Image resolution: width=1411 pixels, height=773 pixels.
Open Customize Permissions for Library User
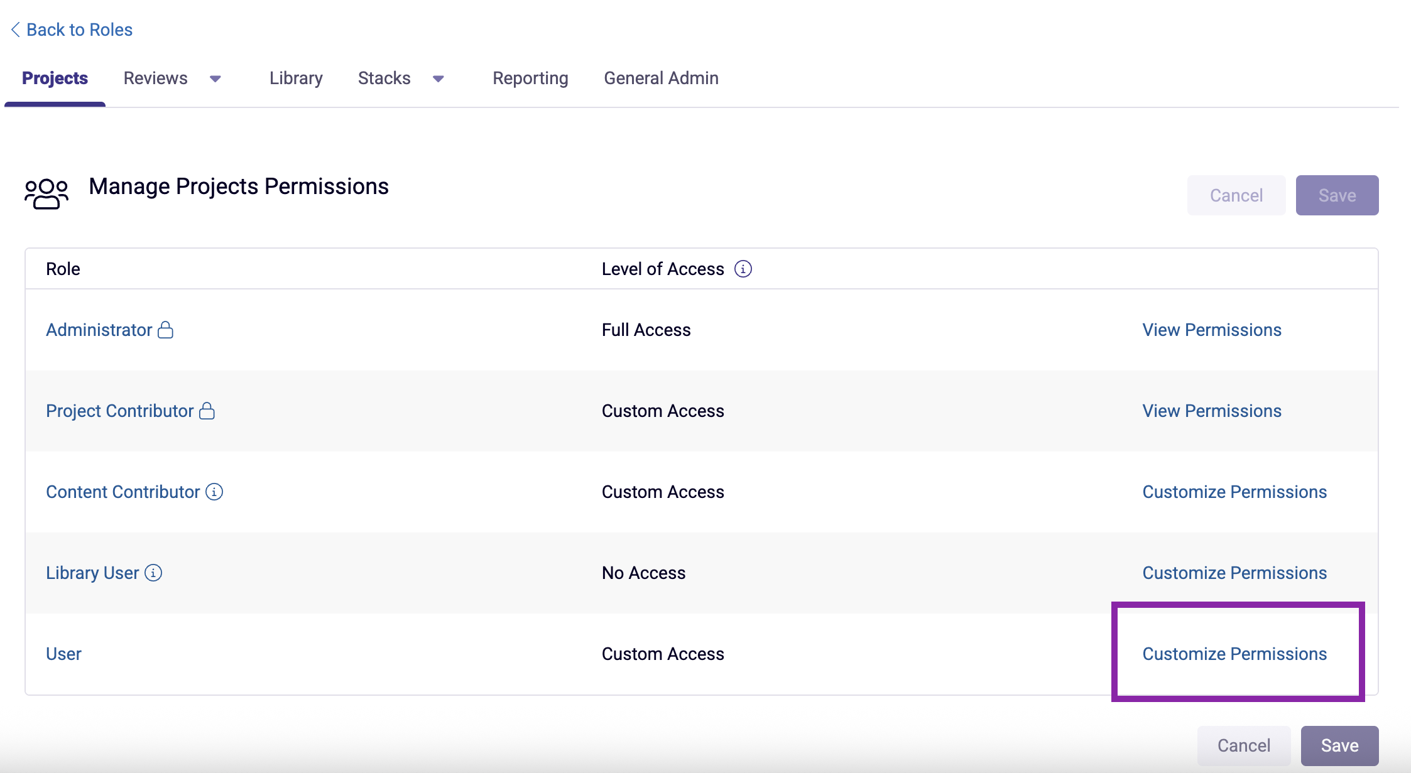coord(1234,573)
